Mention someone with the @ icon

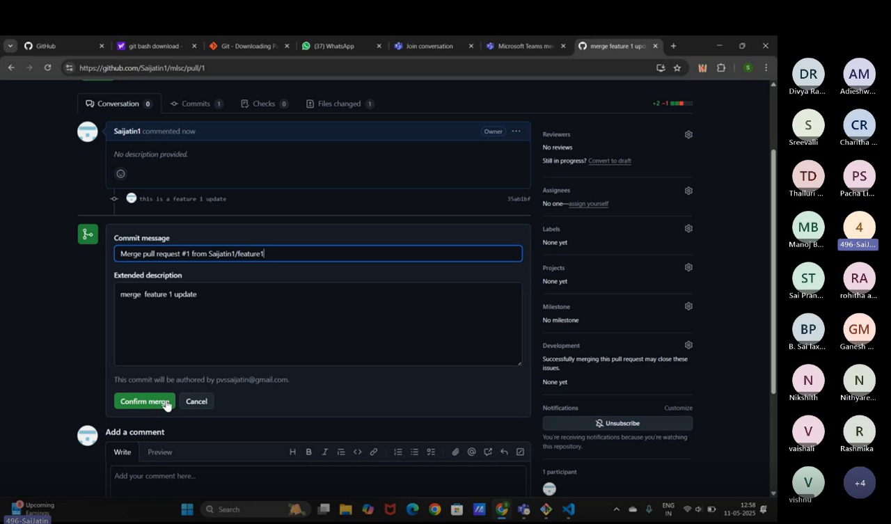(471, 452)
